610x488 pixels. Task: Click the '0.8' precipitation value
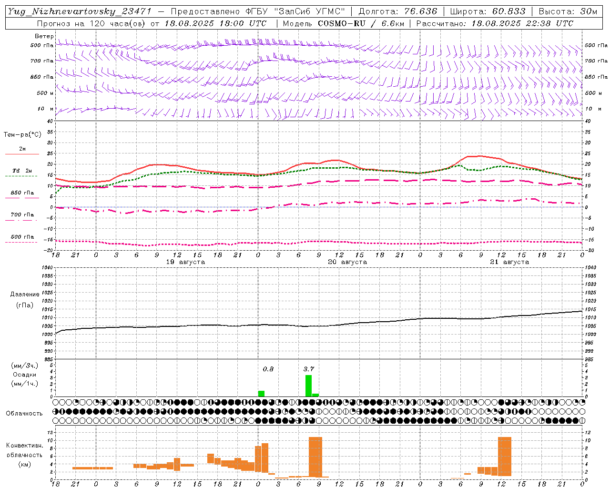[268, 369]
